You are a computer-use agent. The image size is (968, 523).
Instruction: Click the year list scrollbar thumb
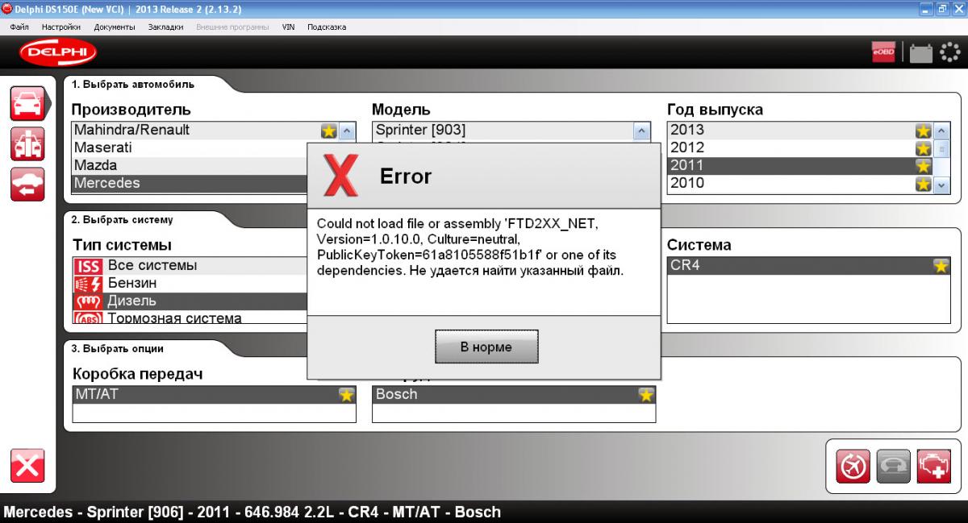click(941, 148)
